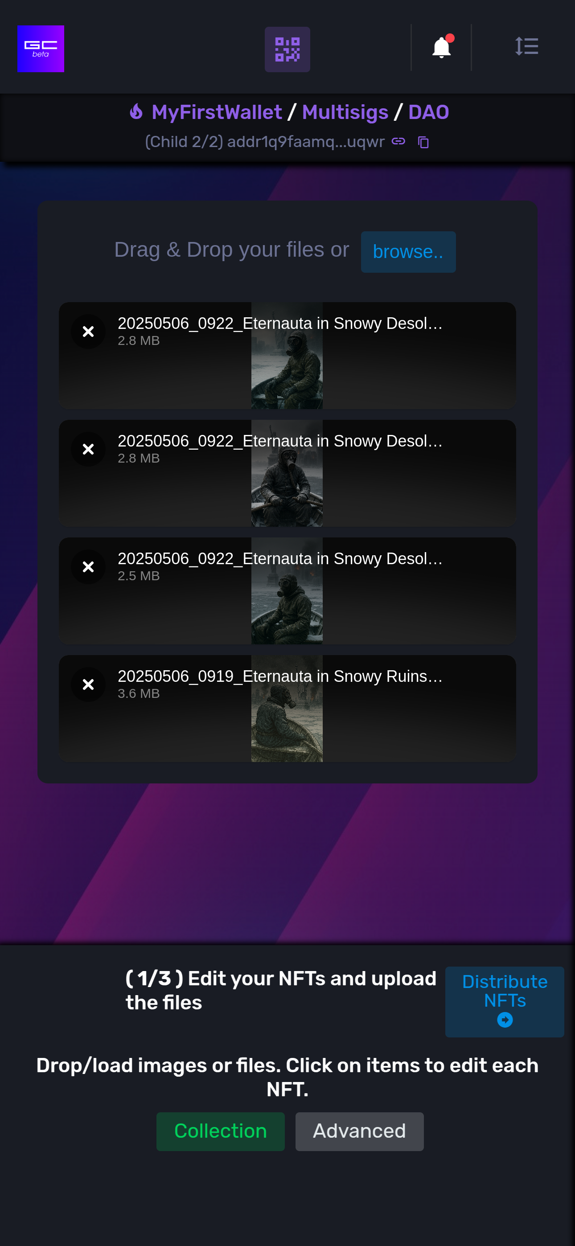This screenshot has height=1246, width=575.
Task: Click the GC beta logo
Action: click(41, 49)
